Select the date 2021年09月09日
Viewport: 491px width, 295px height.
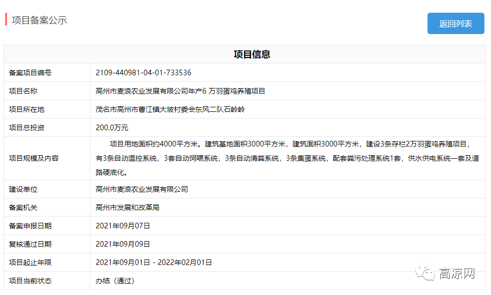click(123, 244)
